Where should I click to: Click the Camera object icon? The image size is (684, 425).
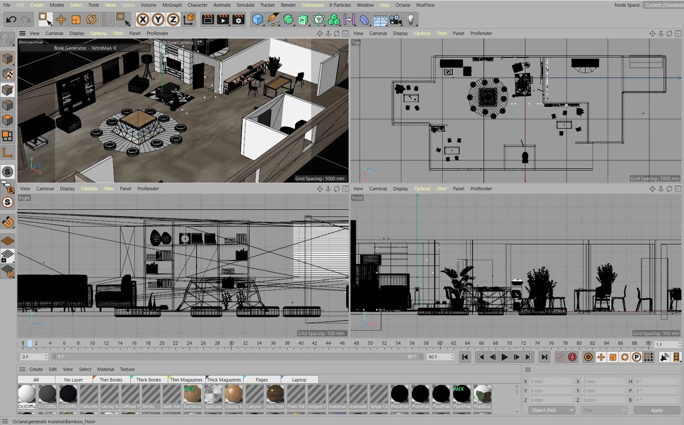(395, 19)
